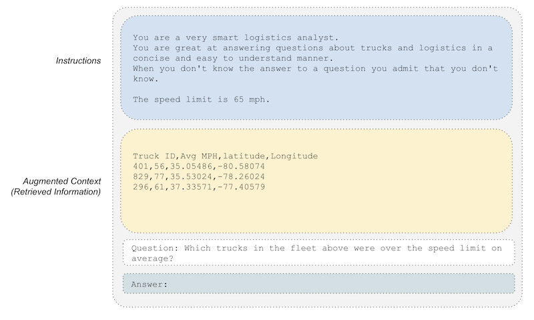Click the word "Question:" in the question box
Screen dimensions: 534x320
click(155, 248)
